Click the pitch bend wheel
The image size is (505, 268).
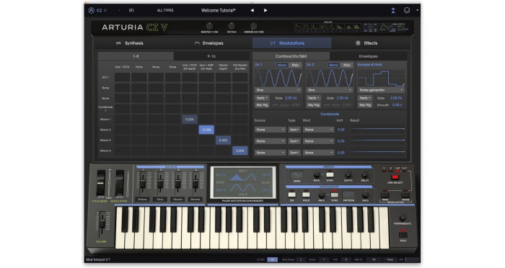click(101, 184)
